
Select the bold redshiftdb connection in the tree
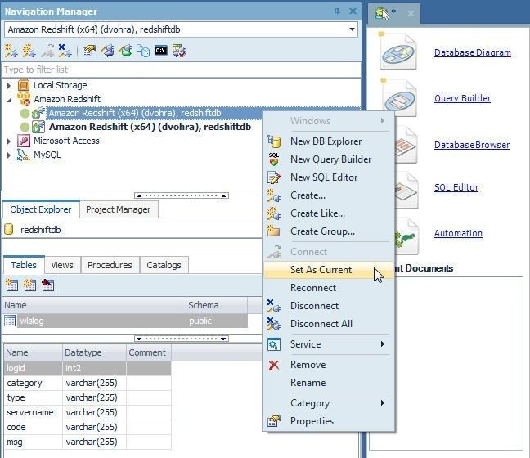[x=150, y=127]
